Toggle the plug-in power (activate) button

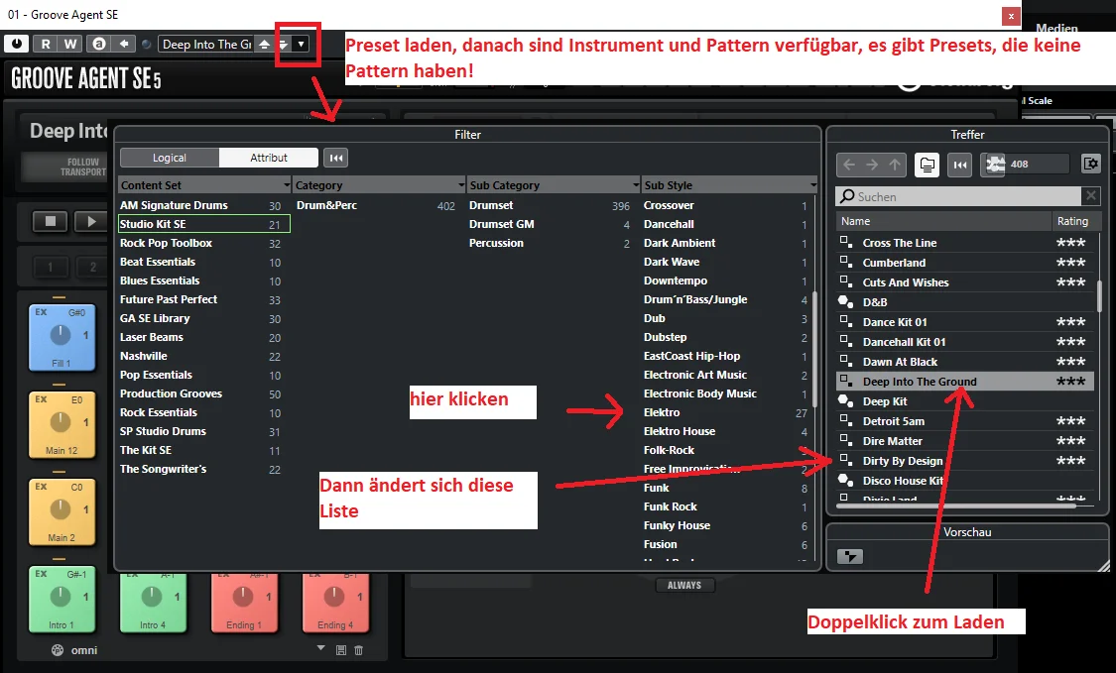pyautogui.click(x=17, y=45)
